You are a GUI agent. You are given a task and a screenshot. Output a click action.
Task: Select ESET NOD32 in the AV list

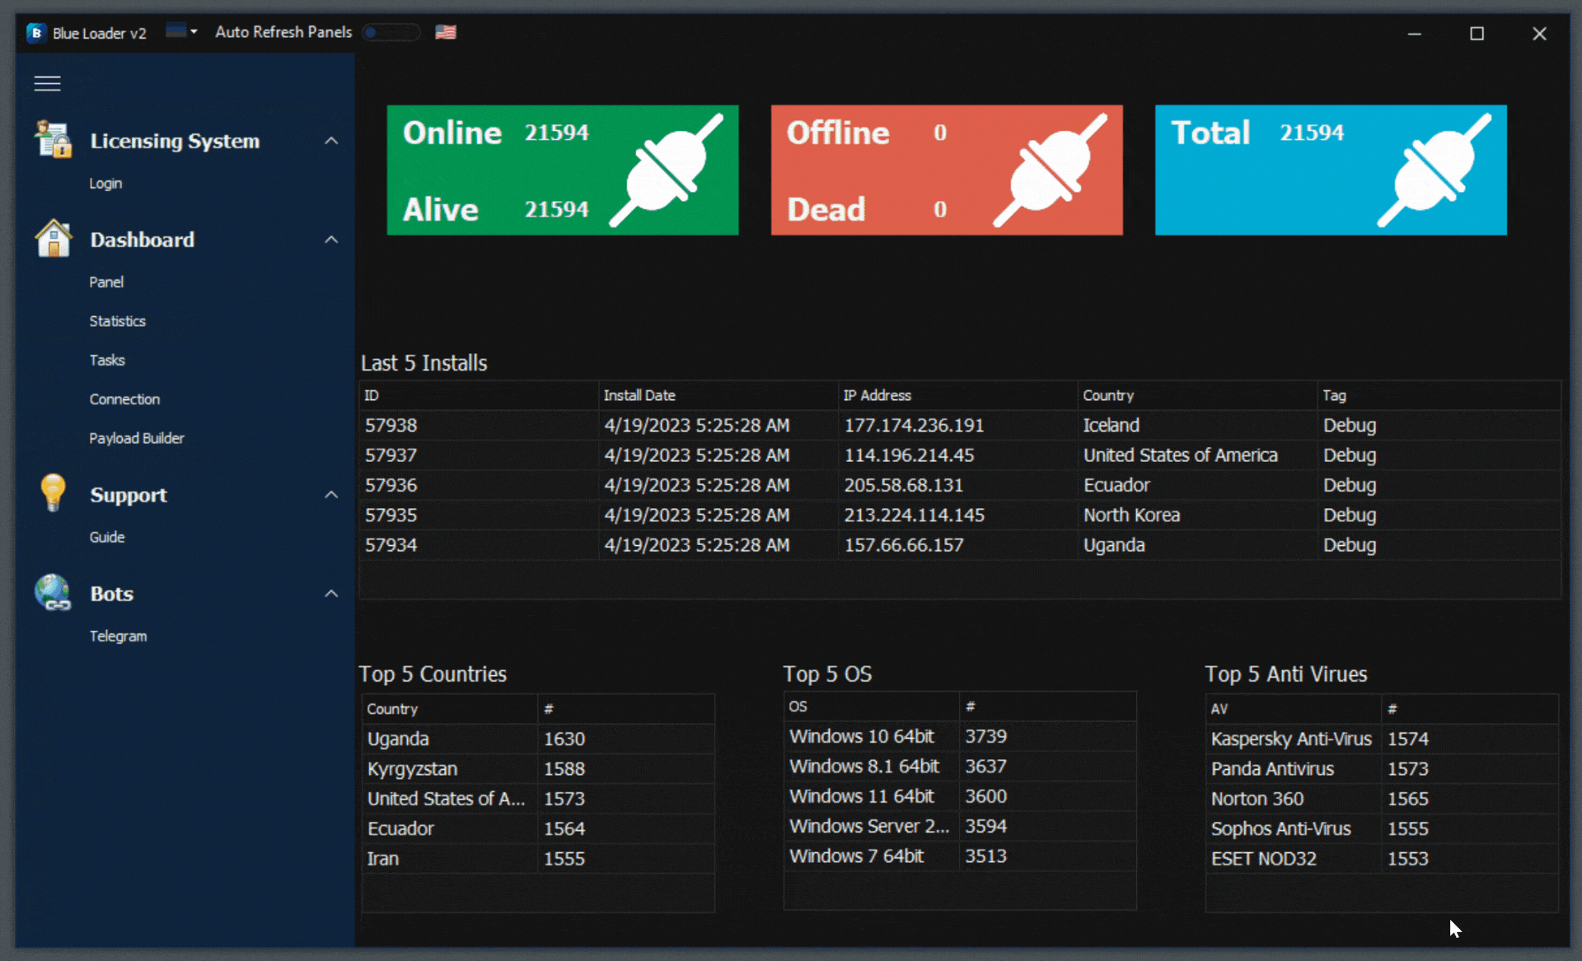coord(1382,859)
